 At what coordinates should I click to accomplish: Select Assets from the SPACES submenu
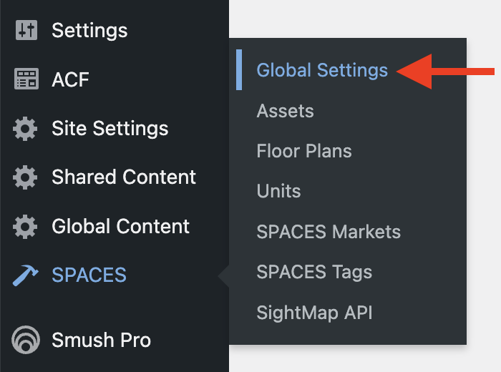(285, 111)
